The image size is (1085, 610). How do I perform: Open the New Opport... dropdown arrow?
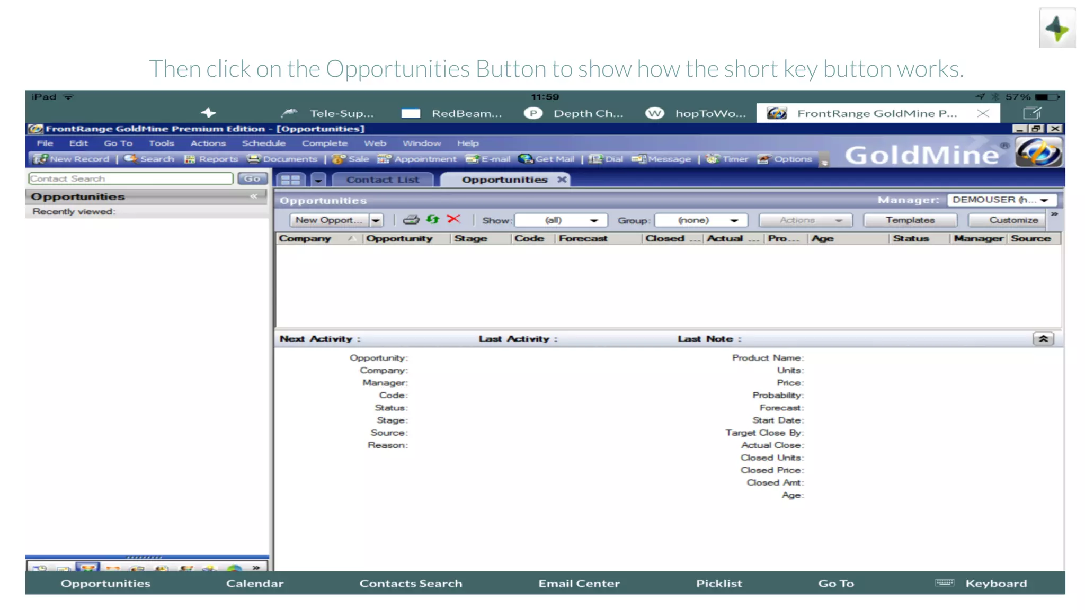tap(376, 220)
